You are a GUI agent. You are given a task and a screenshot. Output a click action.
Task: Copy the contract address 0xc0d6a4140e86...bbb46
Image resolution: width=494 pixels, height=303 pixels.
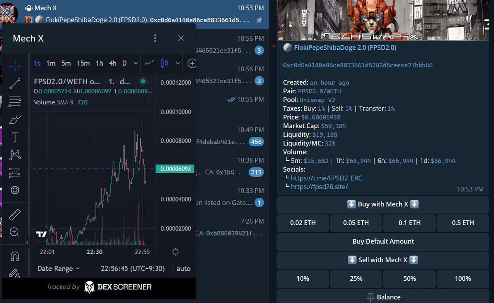(x=358, y=65)
